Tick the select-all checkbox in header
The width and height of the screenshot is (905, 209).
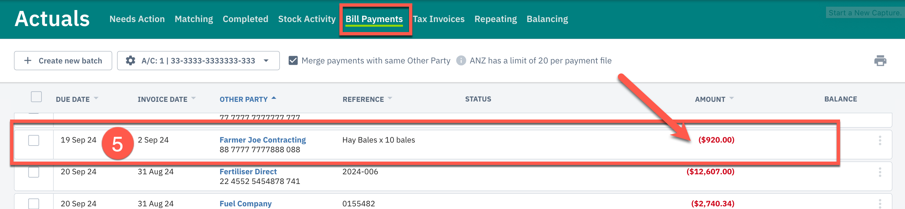coord(36,97)
